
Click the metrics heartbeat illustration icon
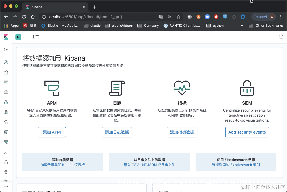coord(182,88)
